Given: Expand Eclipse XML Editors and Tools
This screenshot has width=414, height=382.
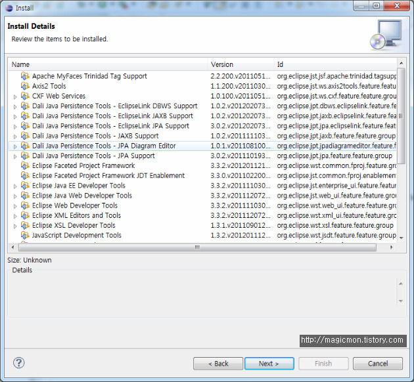Looking at the screenshot, I should tap(15, 217).
